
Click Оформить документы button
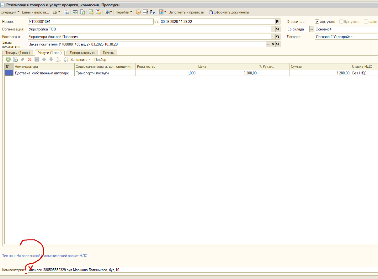tap(229, 12)
